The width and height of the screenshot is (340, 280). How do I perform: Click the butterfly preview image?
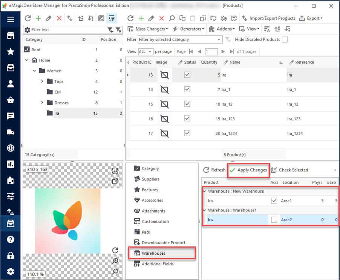pyautogui.click(x=67, y=220)
